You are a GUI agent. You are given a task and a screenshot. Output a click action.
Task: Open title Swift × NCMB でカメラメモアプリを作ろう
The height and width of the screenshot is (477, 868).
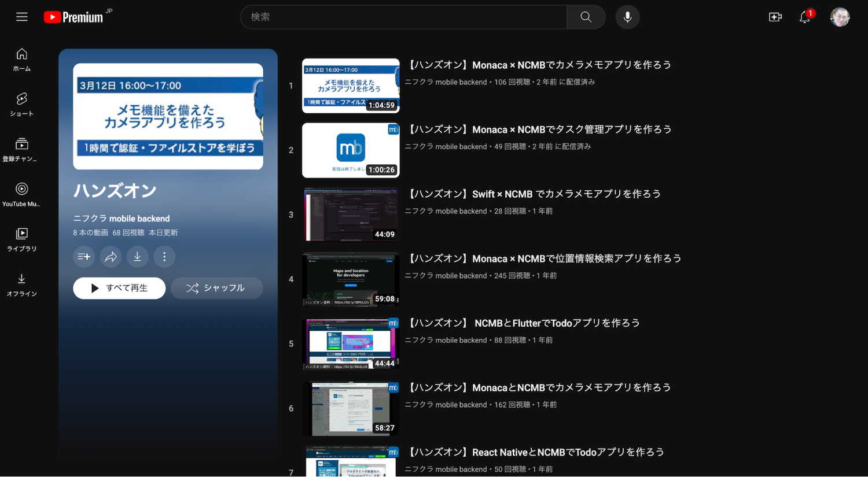point(533,194)
